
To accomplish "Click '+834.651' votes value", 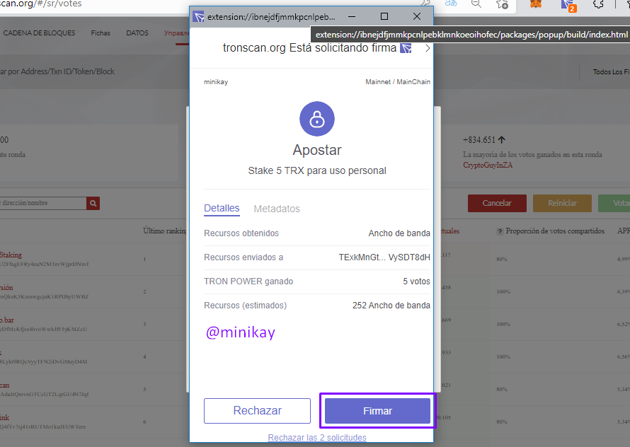I will pyautogui.click(x=479, y=140).
